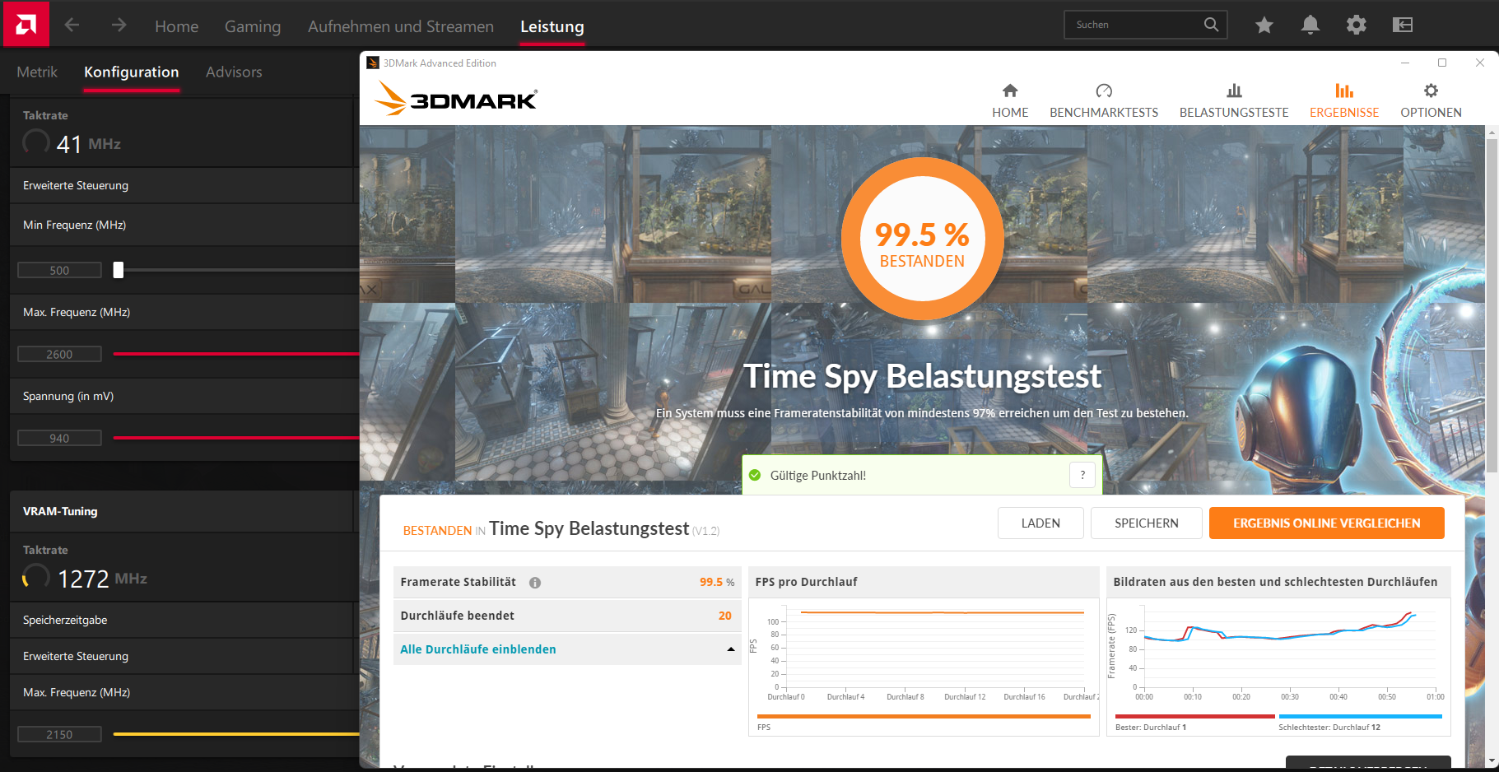Open 3DMark Optionen via the gear icon
This screenshot has height=772, width=1499.
[1431, 99]
